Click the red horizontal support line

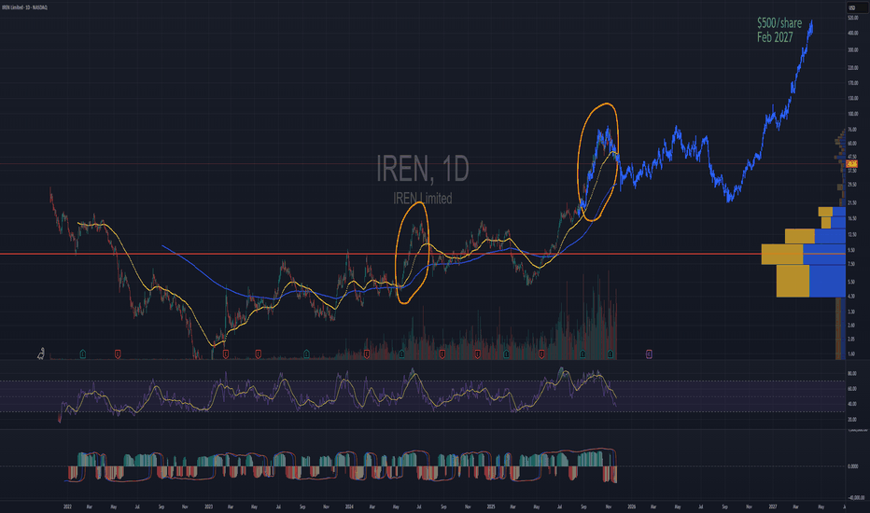[x=280, y=254]
